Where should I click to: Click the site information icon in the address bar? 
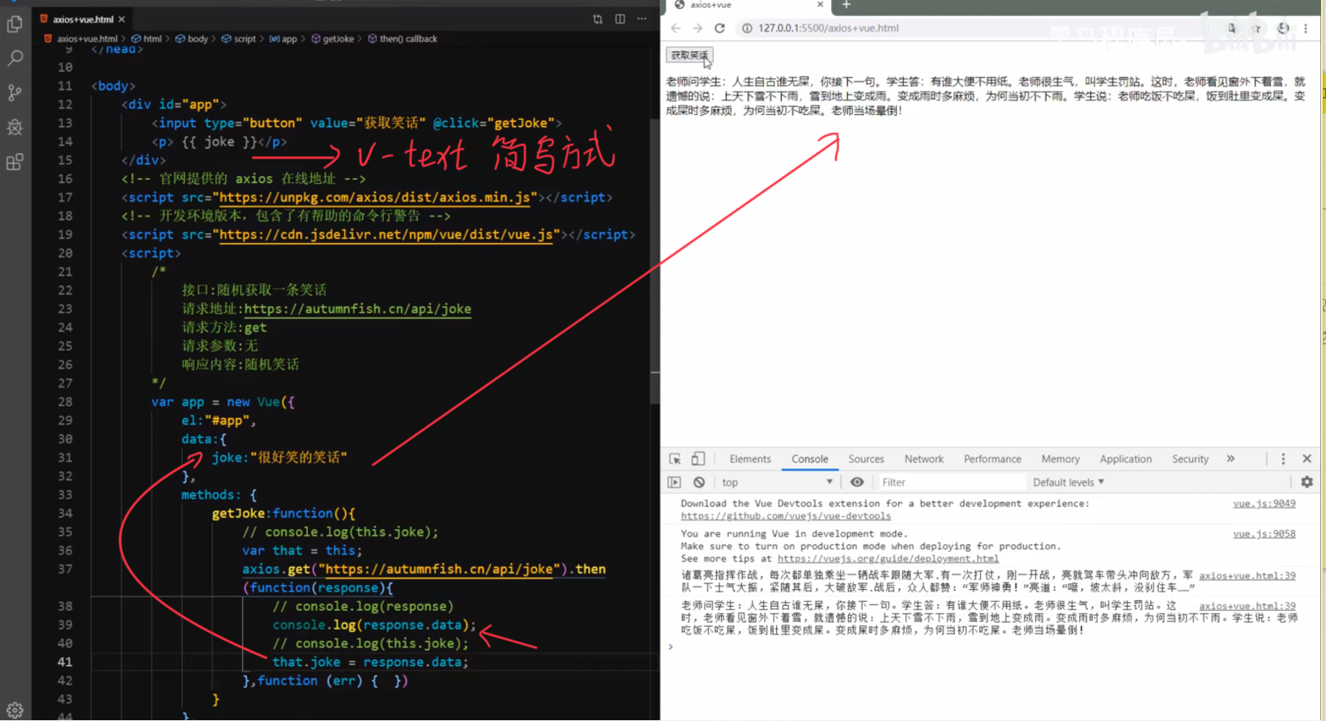pyautogui.click(x=747, y=28)
